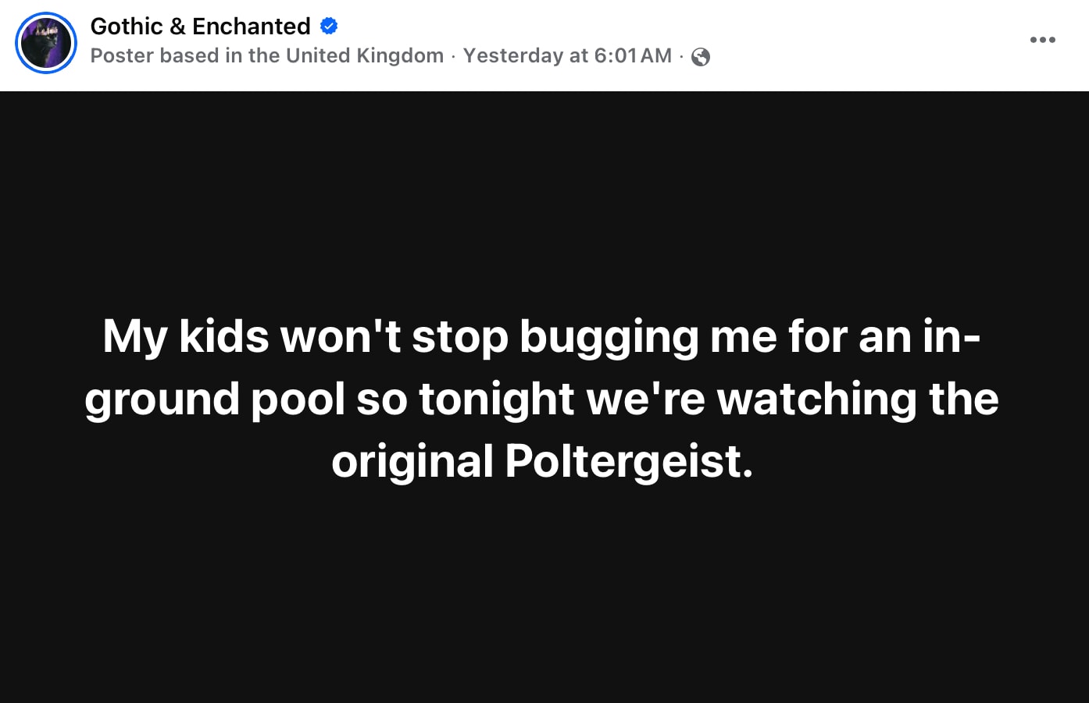
Task: Click the word Enchanted in the page name
Action: click(252, 26)
